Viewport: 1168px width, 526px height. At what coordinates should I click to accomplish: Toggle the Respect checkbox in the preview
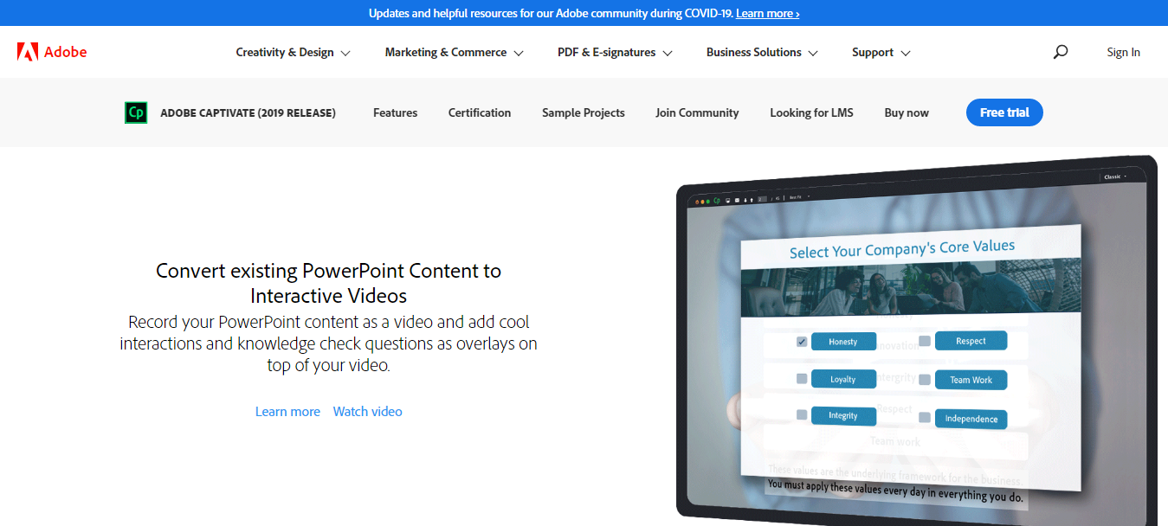coord(925,341)
